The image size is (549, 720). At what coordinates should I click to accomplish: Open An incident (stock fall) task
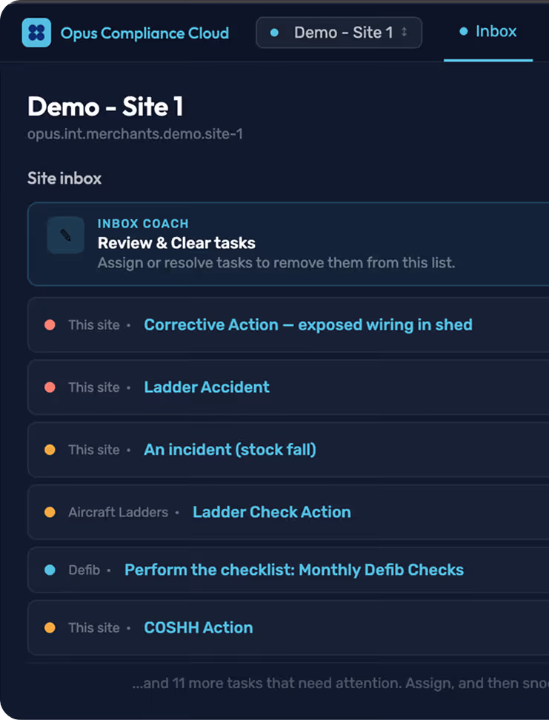[230, 450]
